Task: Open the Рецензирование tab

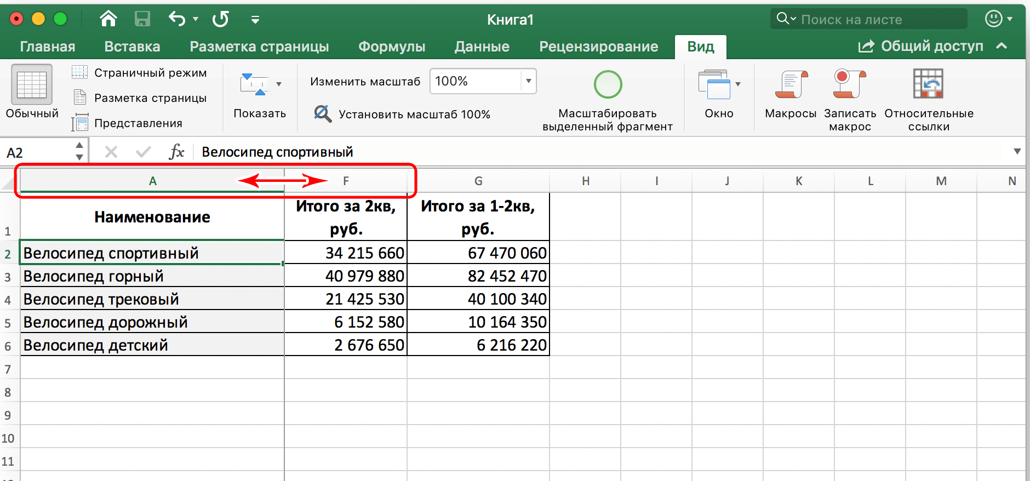Action: coord(599,47)
